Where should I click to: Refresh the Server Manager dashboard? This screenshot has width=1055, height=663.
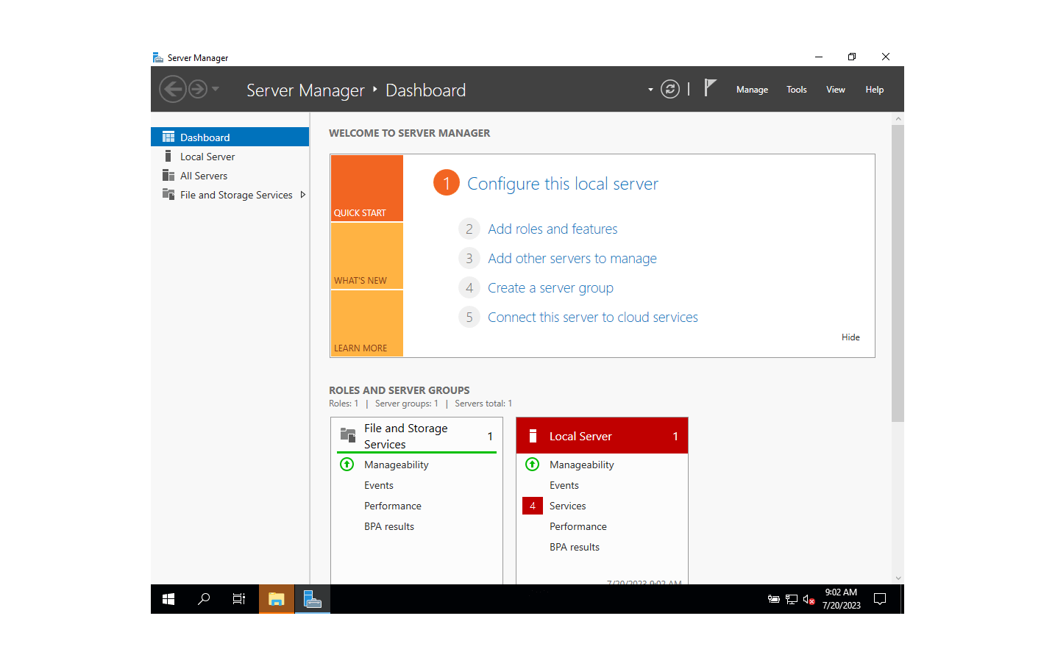(670, 90)
